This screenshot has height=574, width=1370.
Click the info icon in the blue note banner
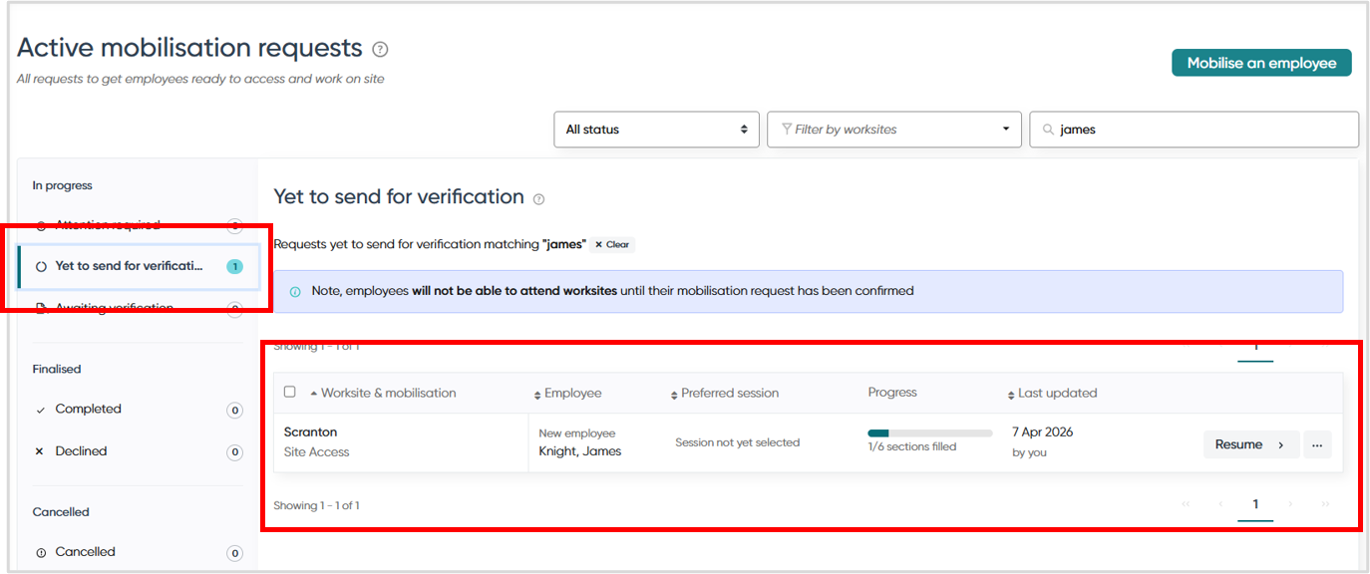(x=295, y=292)
